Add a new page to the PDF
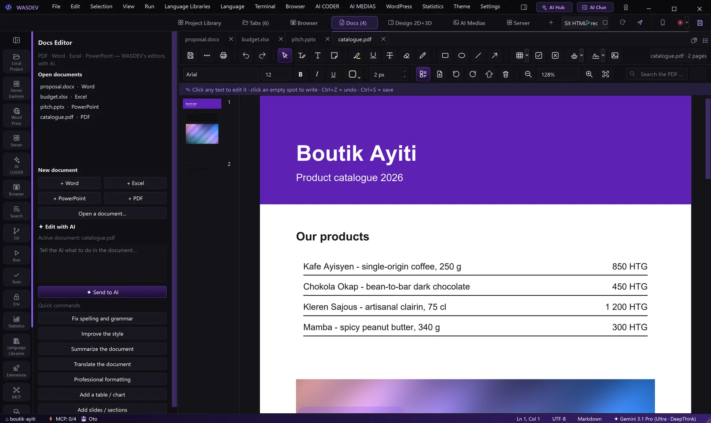 440,74
